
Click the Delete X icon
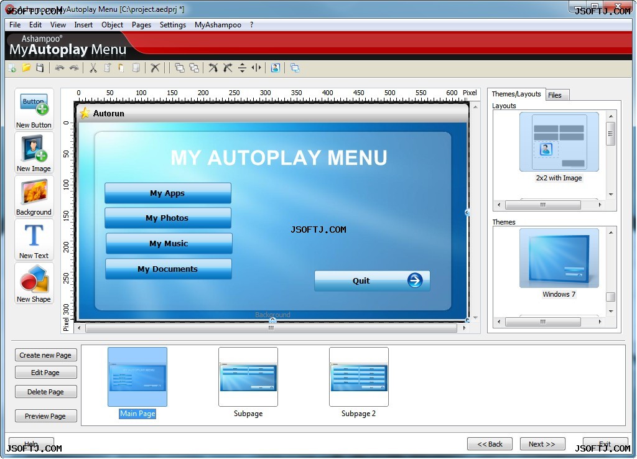[155, 68]
